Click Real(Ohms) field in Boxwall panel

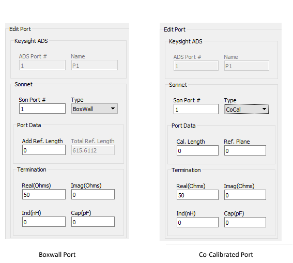pyautogui.click(x=44, y=194)
